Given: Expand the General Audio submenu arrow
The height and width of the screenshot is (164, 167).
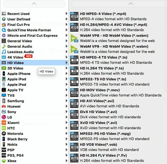Looking at the screenshot, I should 66,46.
